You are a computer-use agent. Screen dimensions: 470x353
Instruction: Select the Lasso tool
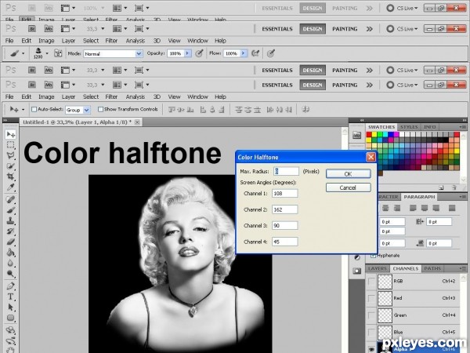click(x=11, y=155)
